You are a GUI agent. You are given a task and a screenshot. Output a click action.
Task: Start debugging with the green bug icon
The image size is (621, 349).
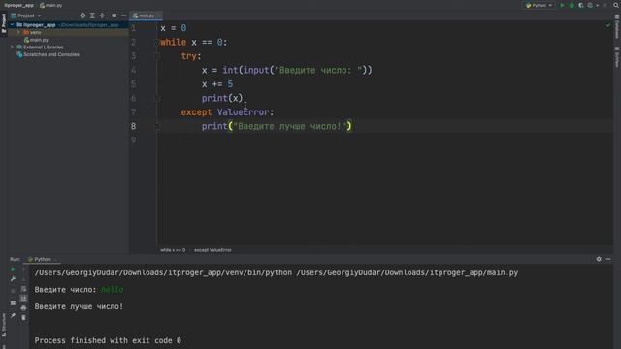tap(572, 5)
